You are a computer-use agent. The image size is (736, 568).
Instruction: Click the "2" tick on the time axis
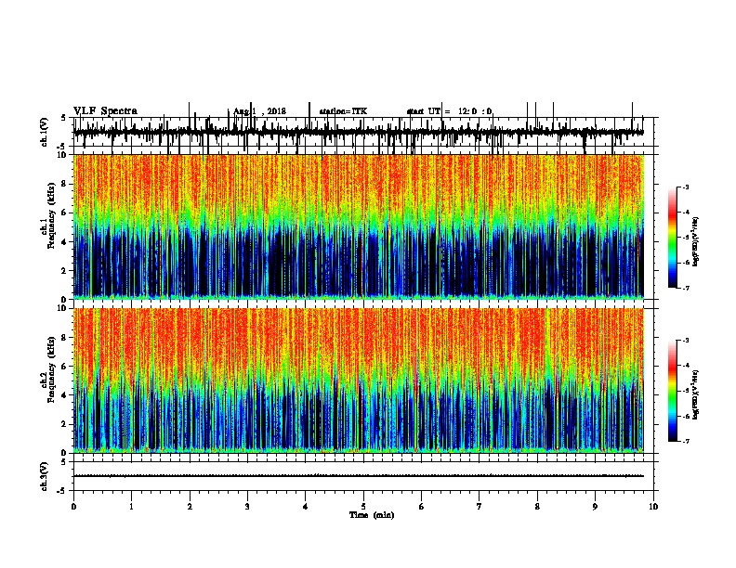point(190,507)
